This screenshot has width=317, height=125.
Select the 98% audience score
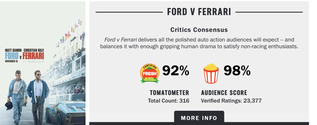click(237, 71)
